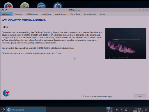Click the 'WELCOME TO OPENMANDRIVA' heading
Viewport: 149px width, 112px height.
point(24,20)
